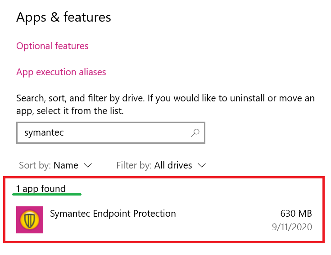Click the typed word "symantec" in the search field
Image resolution: width=331 pixels, height=255 pixels.
point(45,133)
